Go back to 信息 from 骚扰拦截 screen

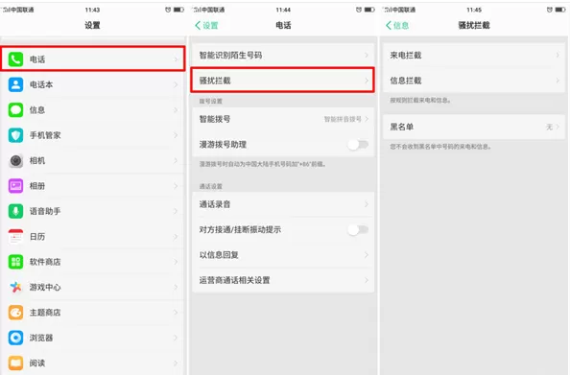tap(397, 26)
